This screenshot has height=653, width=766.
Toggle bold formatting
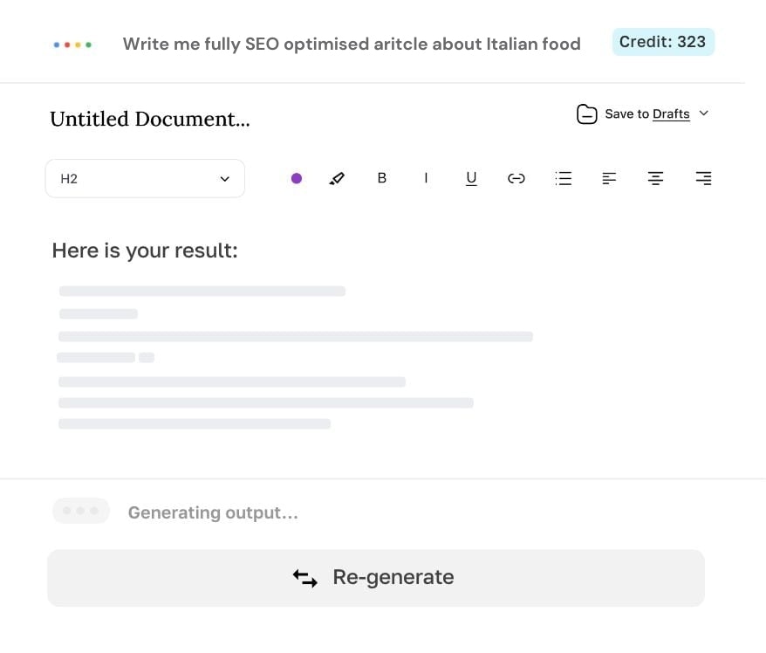[381, 178]
